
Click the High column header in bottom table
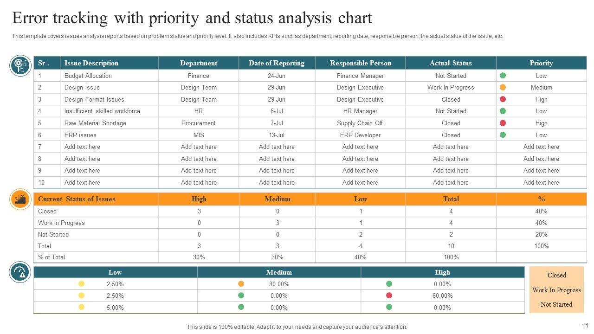click(x=442, y=272)
